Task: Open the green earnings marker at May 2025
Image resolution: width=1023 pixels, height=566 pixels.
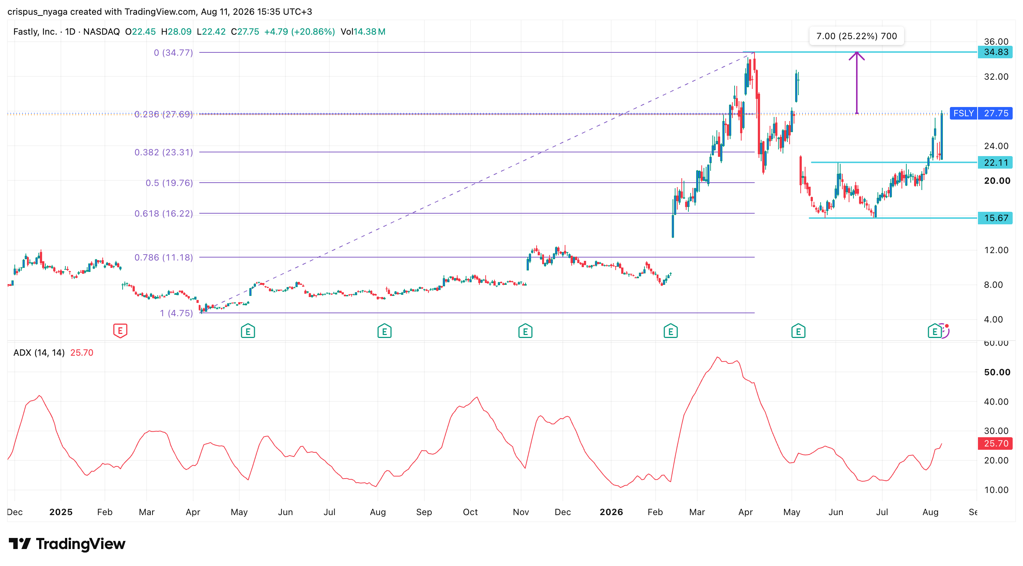Action: [248, 331]
